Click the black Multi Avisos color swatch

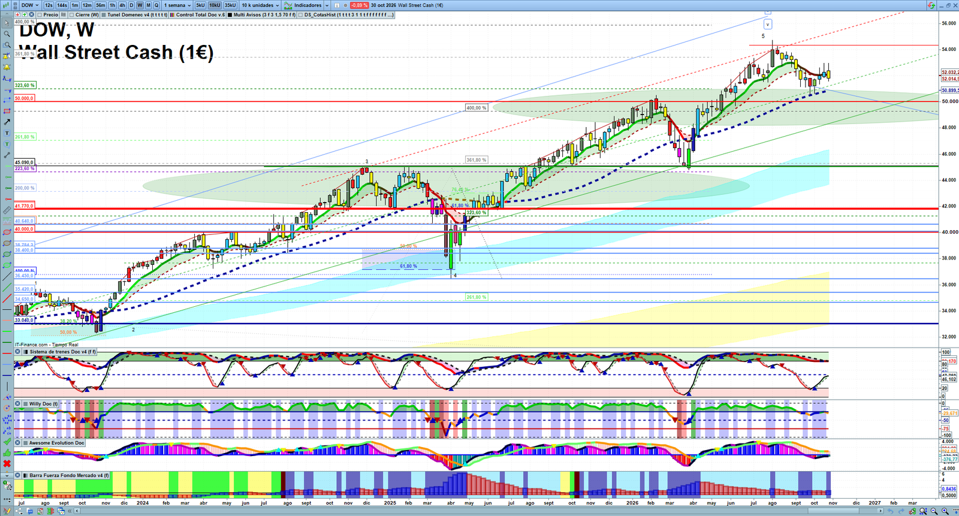(230, 15)
